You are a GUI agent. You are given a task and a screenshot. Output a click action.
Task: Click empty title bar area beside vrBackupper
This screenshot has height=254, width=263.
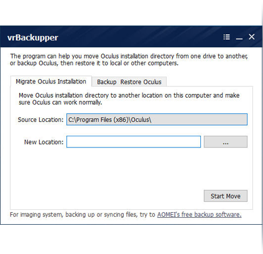[139, 37]
